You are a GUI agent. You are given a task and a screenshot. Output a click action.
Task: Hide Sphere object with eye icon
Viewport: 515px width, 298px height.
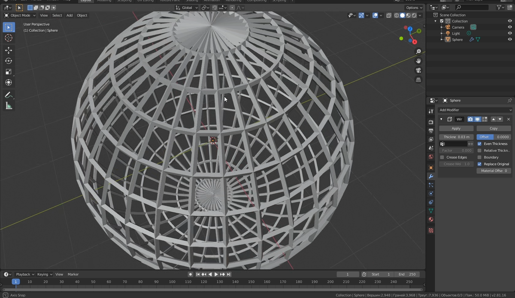pos(510,40)
